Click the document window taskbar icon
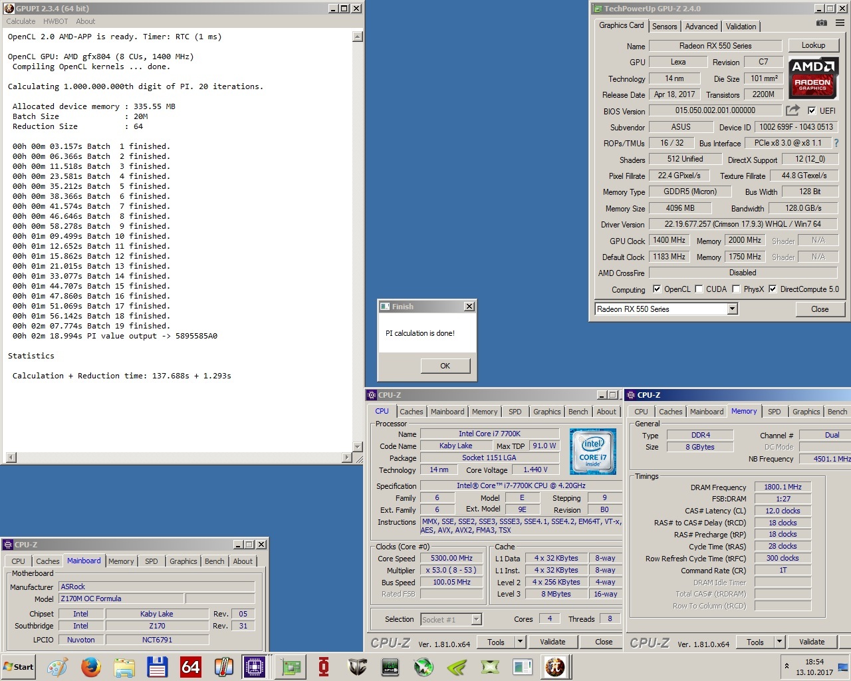The height and width of the screenshot is (681, 851). [x=523, y=666]
